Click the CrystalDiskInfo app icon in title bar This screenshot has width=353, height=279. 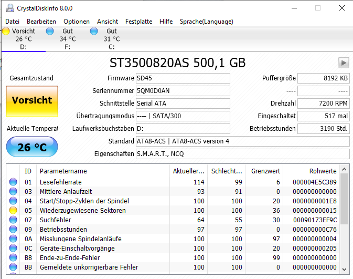[10, 8]
